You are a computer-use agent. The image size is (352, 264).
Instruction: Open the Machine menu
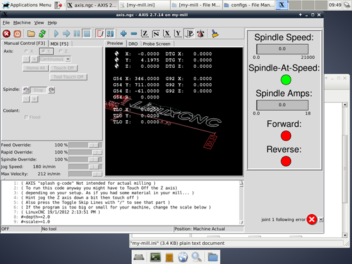pos(22,22)
